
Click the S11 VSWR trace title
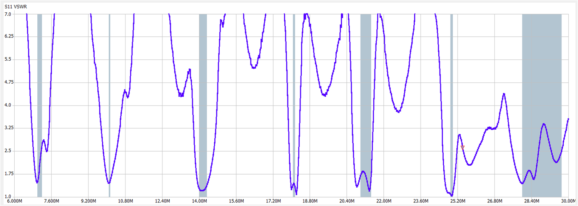(x=13, y=7)
